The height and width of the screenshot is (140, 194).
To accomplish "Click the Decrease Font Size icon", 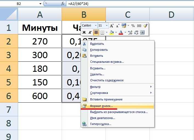I will (x=118, y=26).
